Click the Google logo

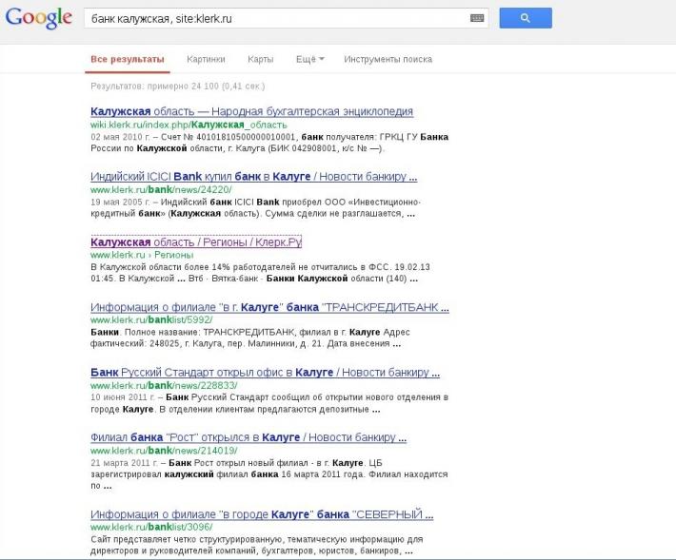point(38,18)
